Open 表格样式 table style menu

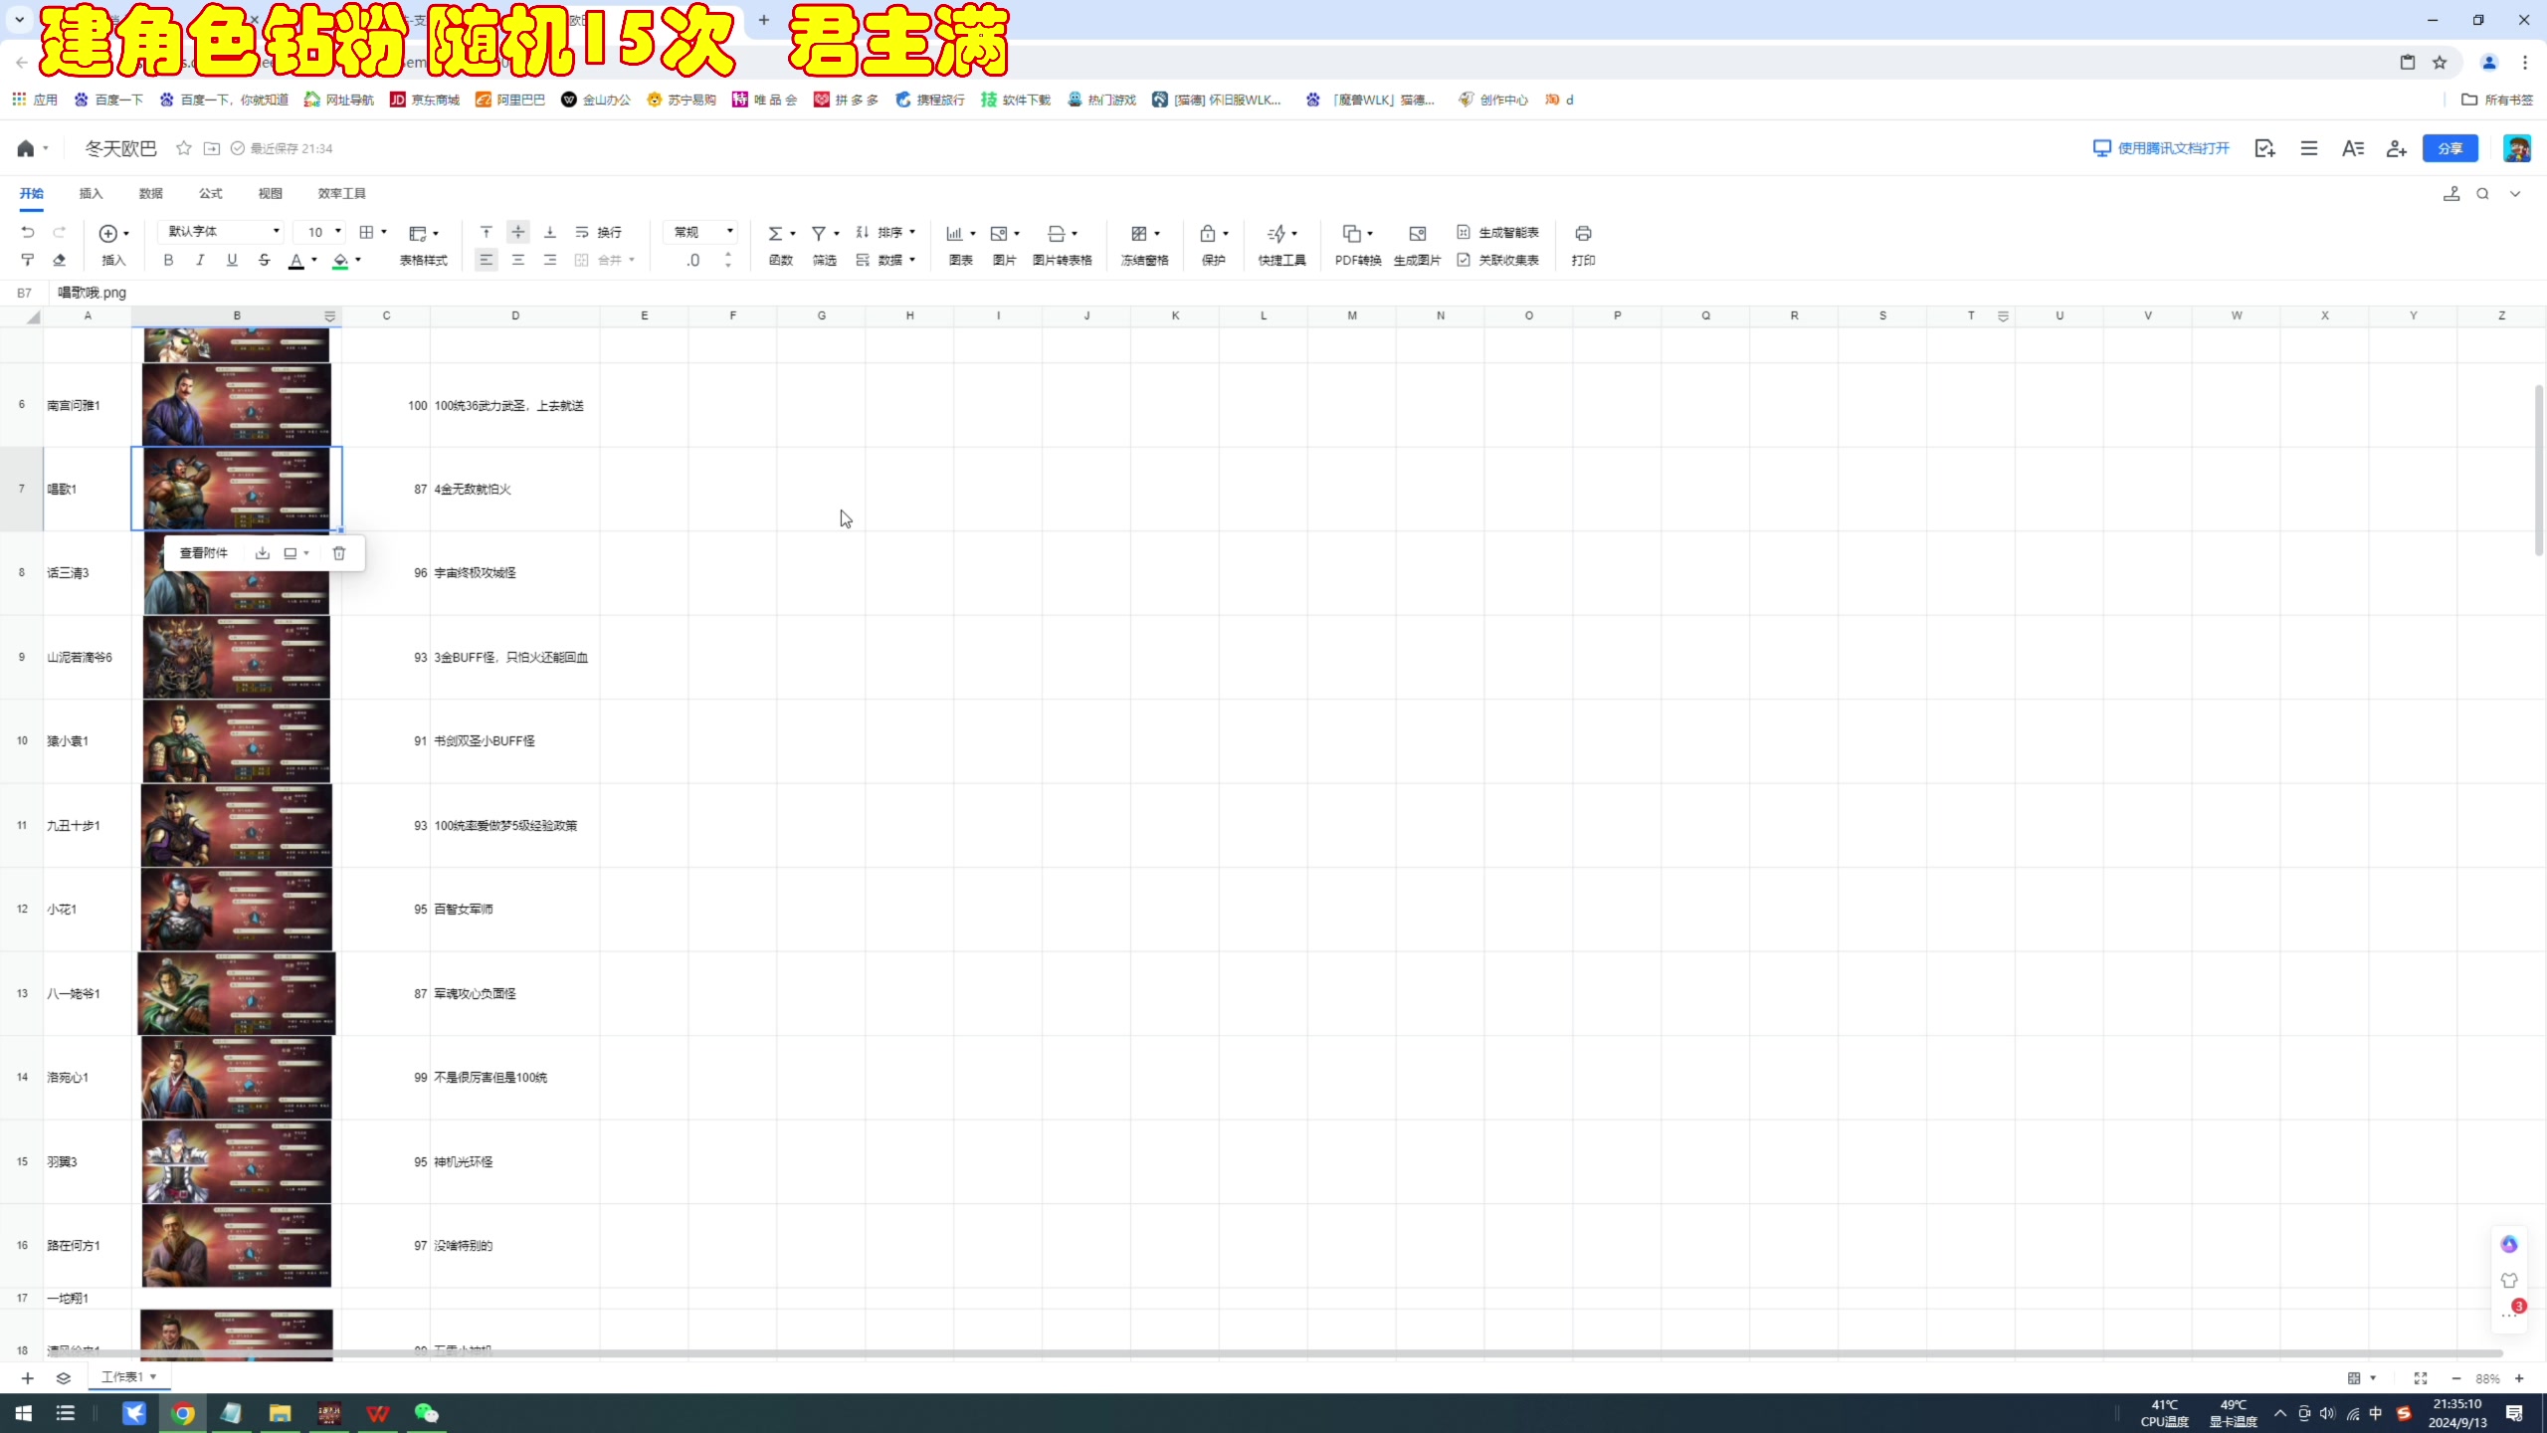coord(424,245)
